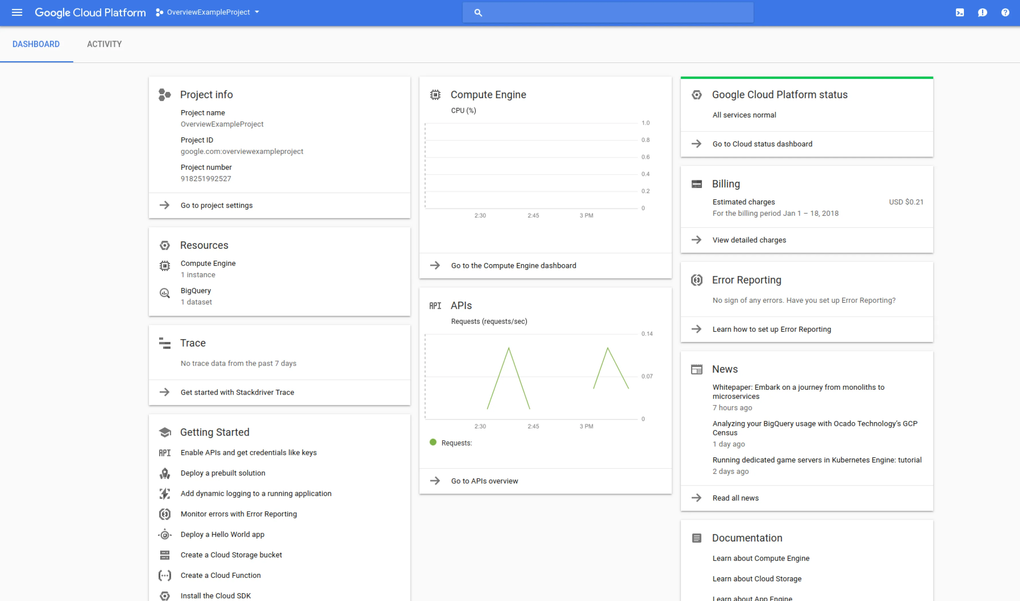The width and height of the screenshot is (1020, 601).
Task: Click the BigQuery magnifier icon in Resources
Action: 164,293
